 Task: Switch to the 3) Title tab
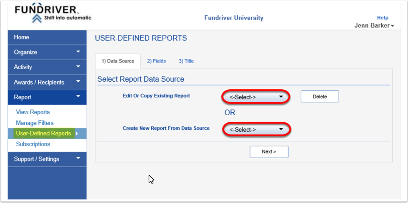click(186, 61)
